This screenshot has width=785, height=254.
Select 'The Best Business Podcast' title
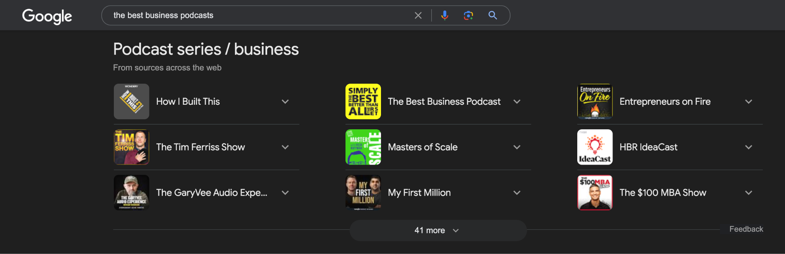coord(444,101)
